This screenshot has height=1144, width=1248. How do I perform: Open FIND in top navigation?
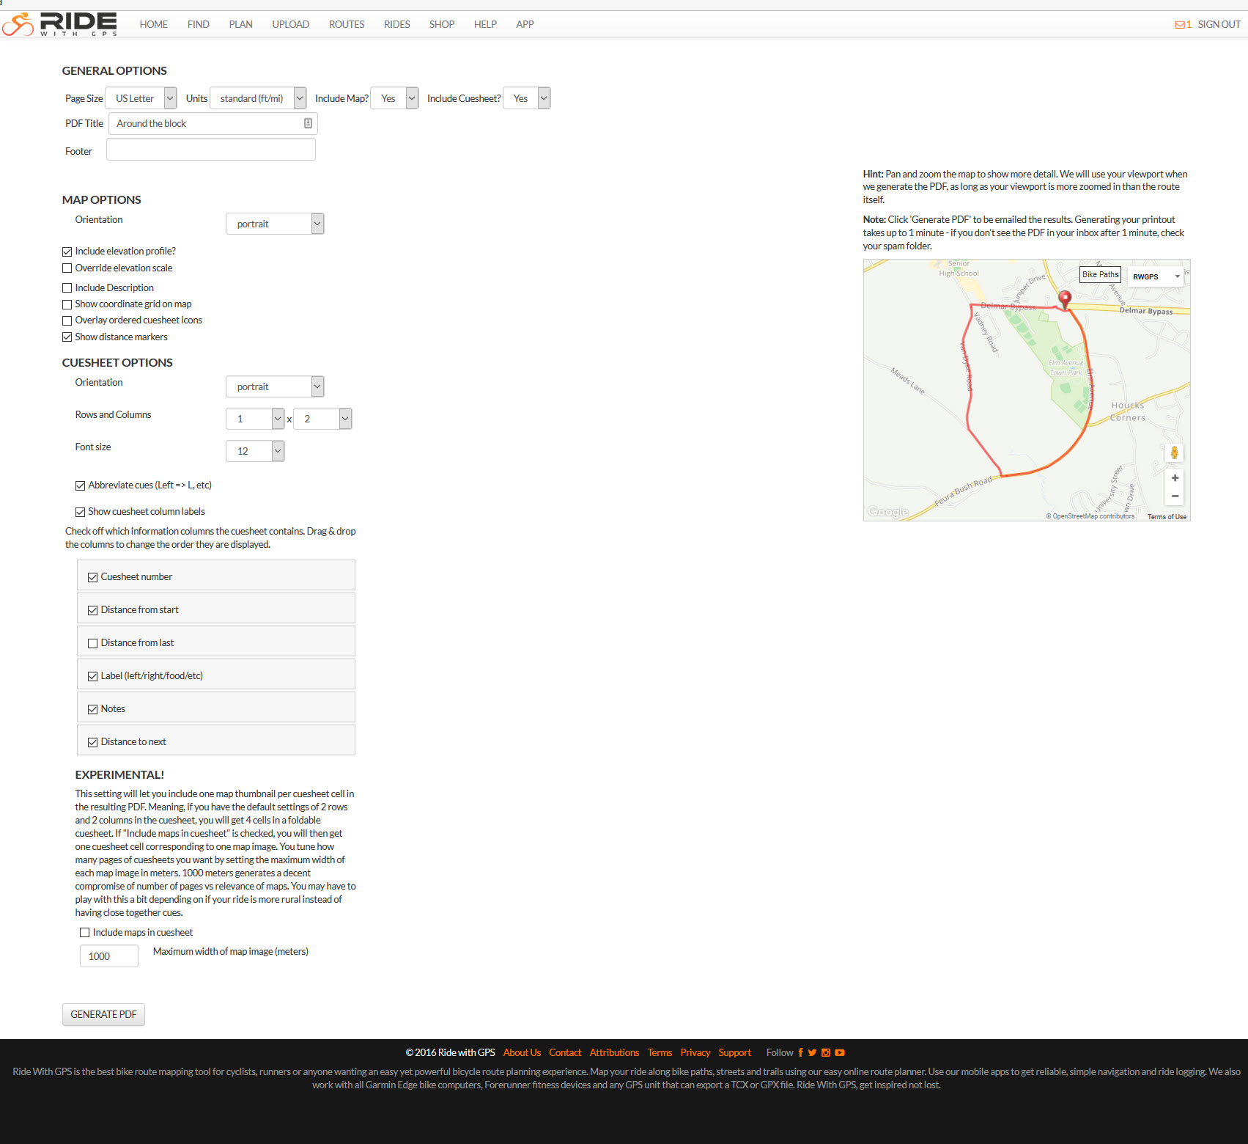[x=199, y=24]
